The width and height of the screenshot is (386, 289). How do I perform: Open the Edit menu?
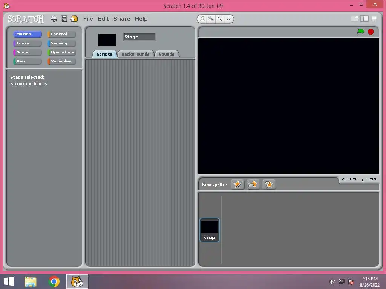(x=103, y=19)
